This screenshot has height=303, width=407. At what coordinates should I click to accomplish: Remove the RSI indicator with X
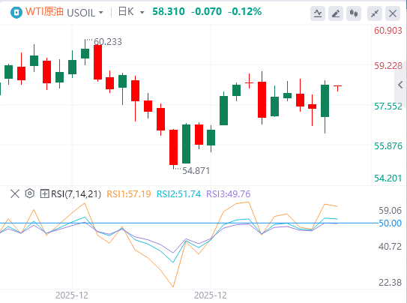15,193
